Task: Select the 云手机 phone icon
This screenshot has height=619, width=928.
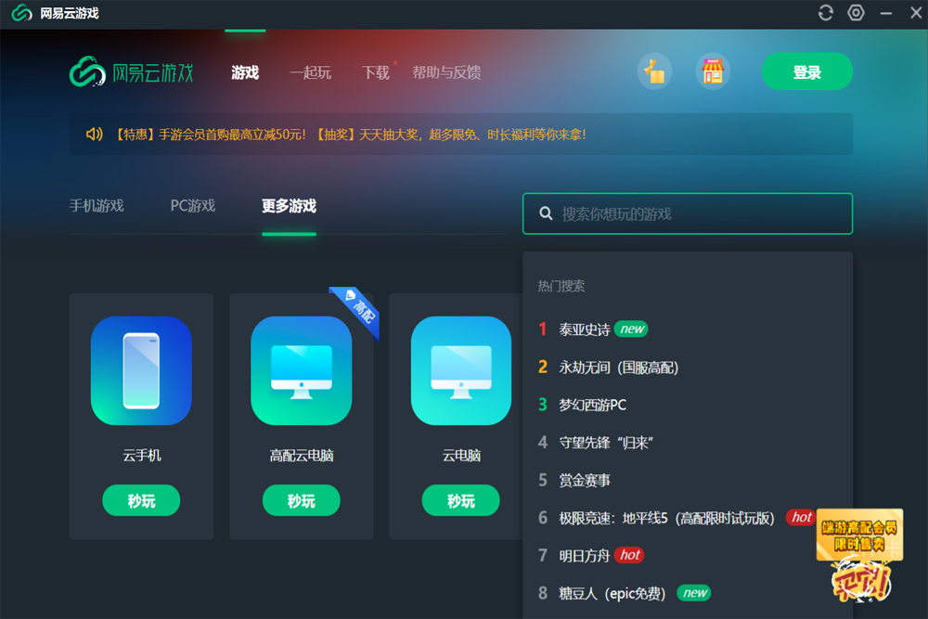Action: click(x=141, y=370)
